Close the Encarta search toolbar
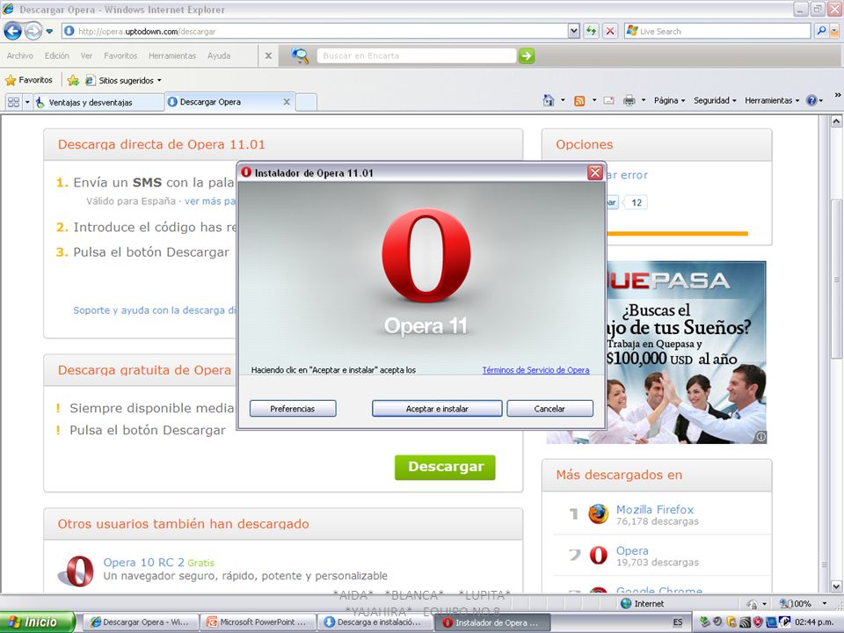 pyautogui.click(x=268, y=55)
